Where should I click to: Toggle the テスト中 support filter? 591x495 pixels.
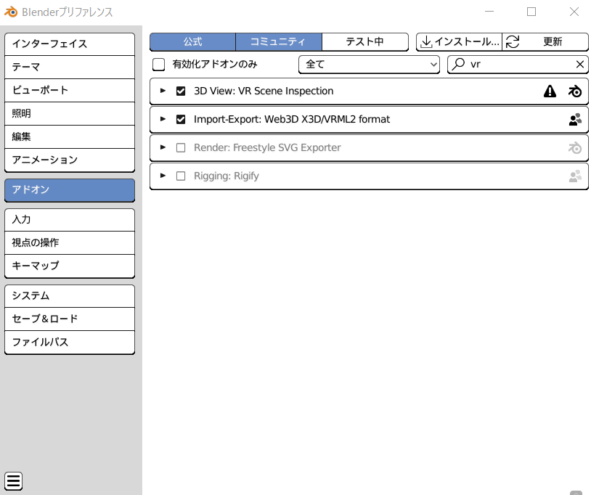365,42
